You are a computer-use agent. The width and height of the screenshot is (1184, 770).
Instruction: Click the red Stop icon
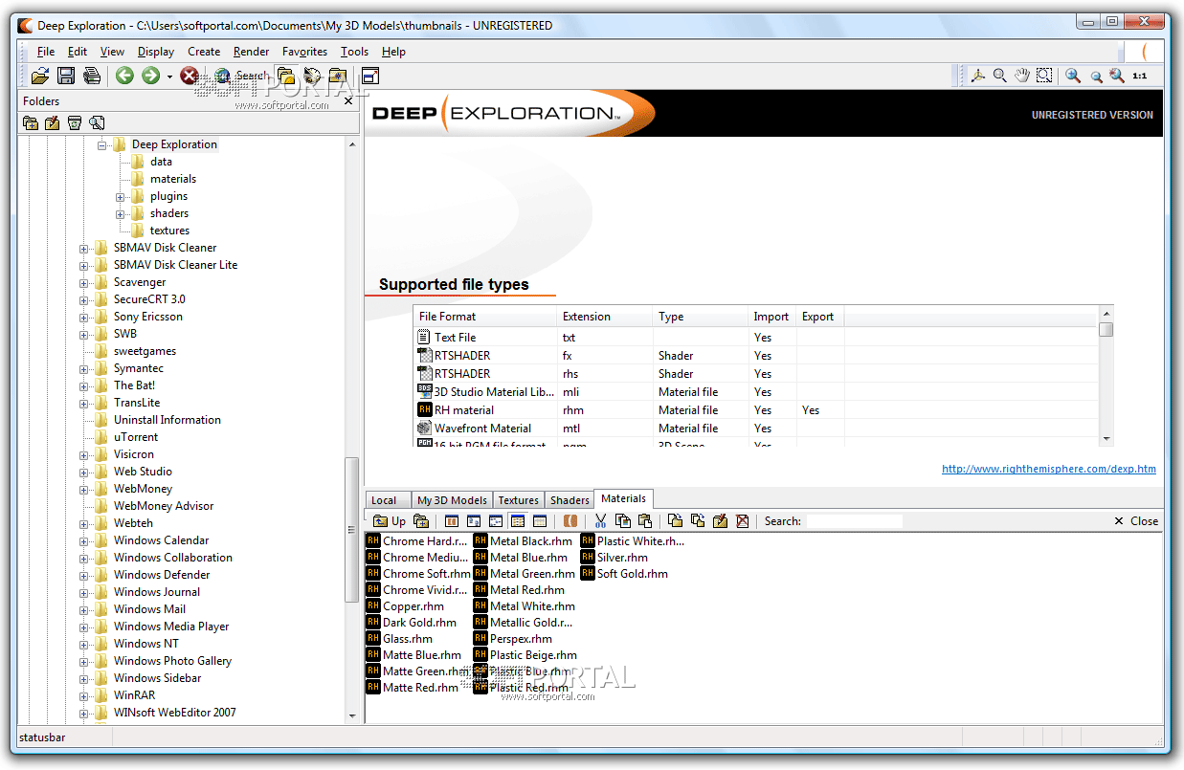click(190, 76)
